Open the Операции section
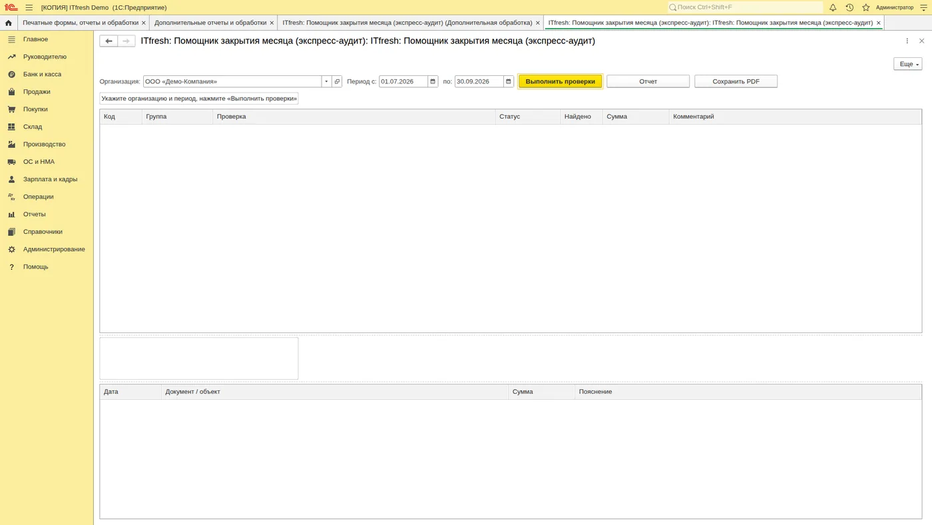Screen dimensions: 932x525 click(38, 197)
